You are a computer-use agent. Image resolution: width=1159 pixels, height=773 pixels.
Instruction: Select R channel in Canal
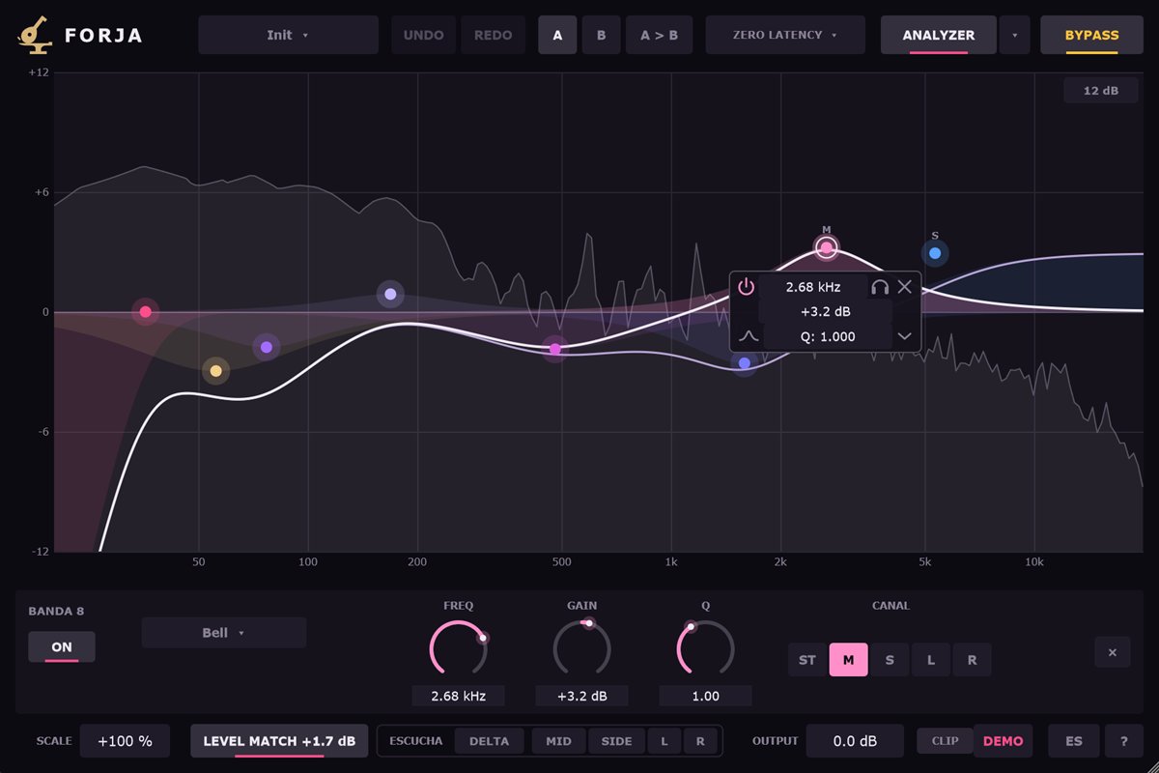coord(972,660)
